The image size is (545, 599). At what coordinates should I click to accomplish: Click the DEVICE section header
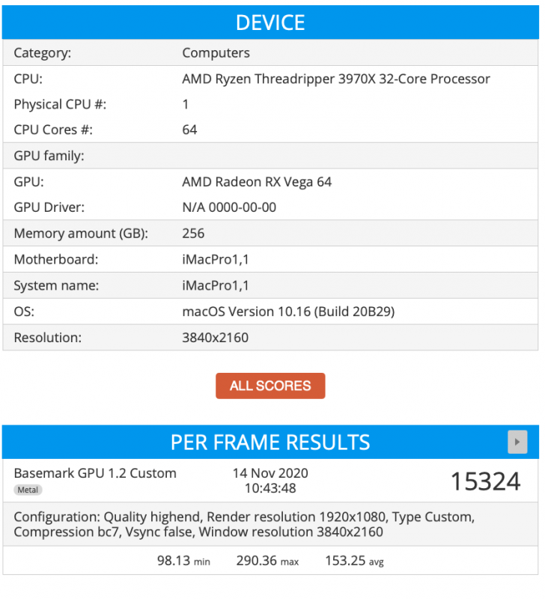pyautogui.click(x=270, y=22)
